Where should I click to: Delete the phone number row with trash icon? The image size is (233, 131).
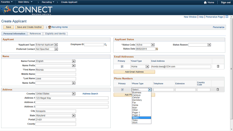pyautogui.click(x=218, y=90)
